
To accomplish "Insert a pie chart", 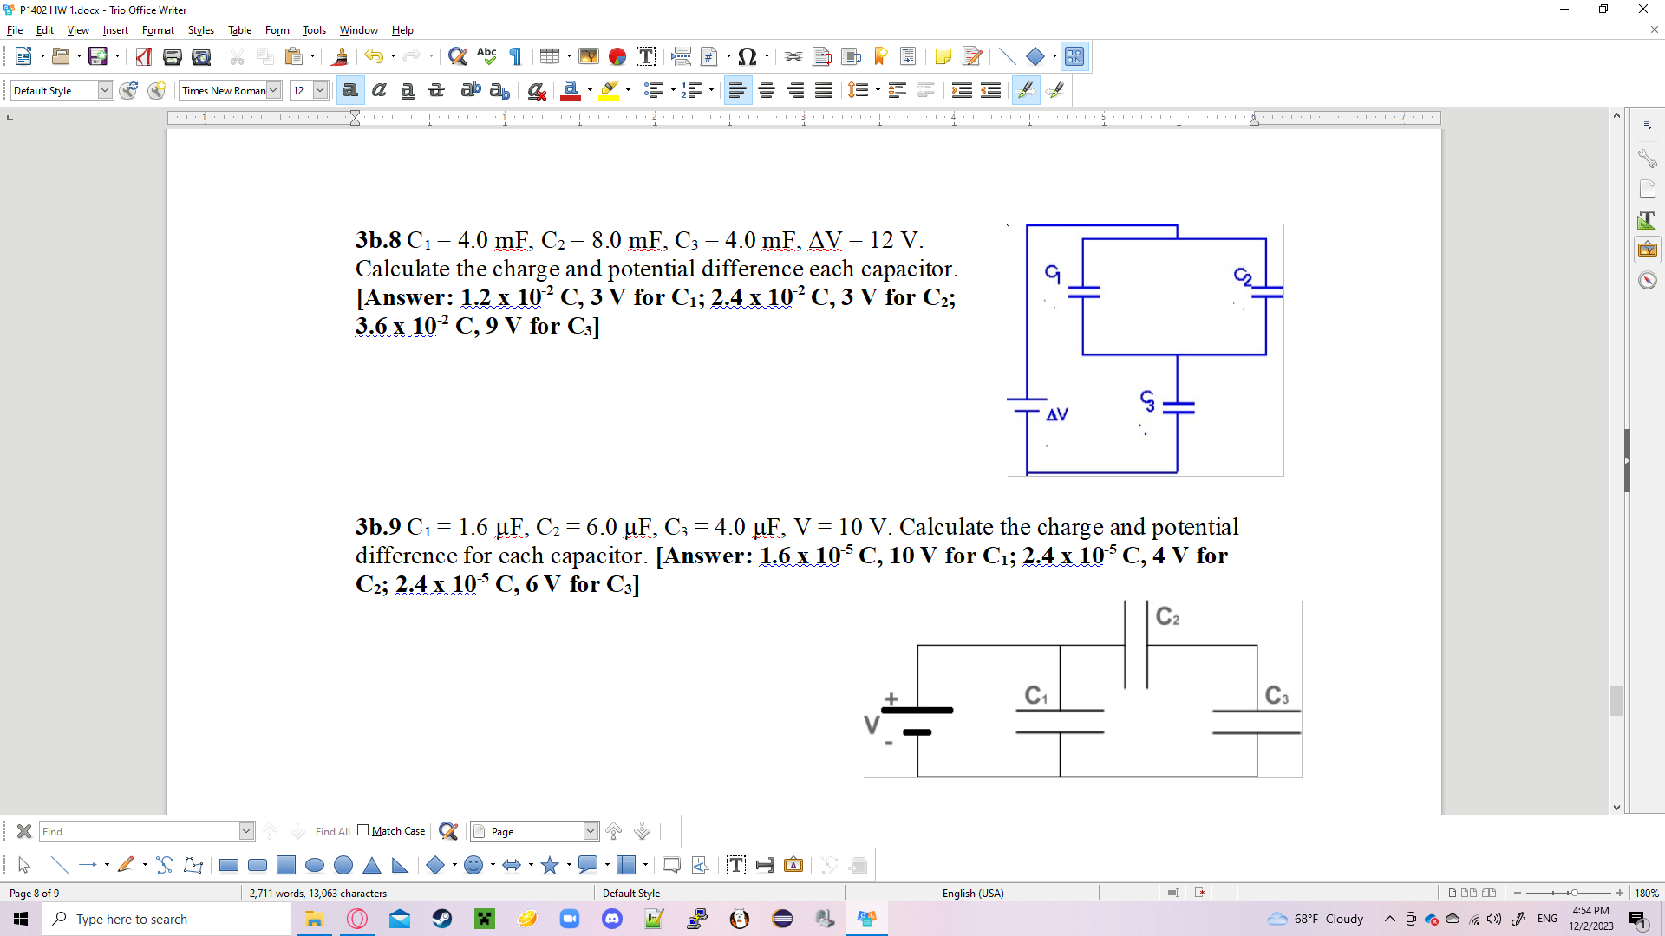I will (x=617, y=55).
